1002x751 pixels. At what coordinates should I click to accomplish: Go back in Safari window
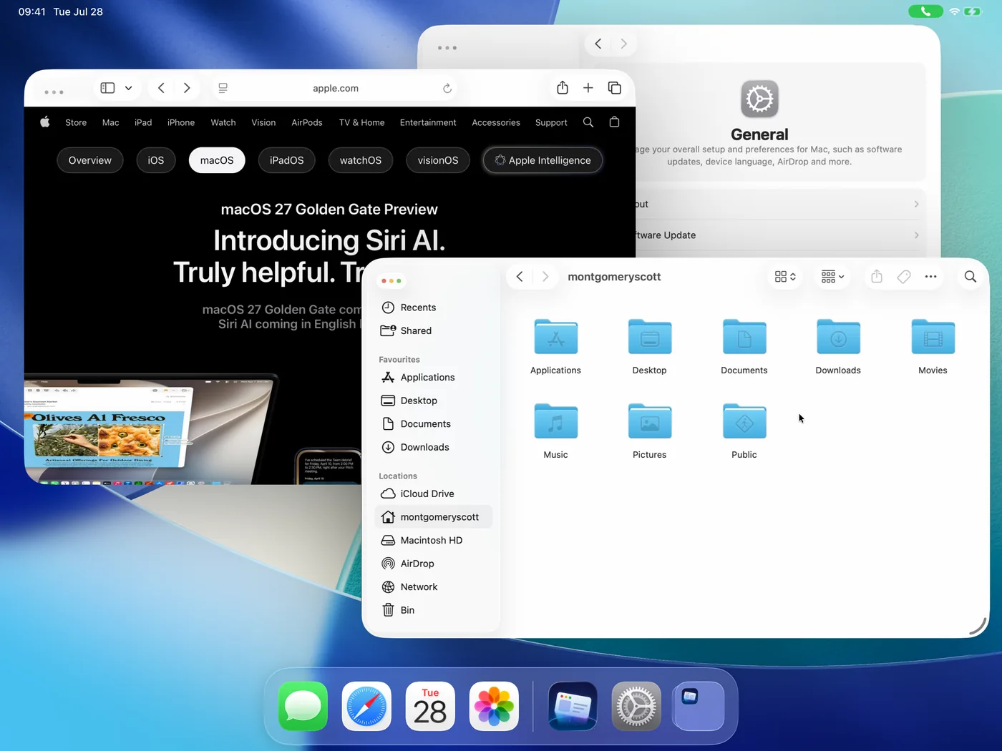(x=161, y=88)
